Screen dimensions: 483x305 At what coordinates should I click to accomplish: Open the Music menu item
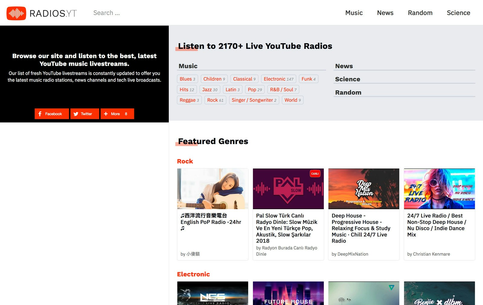354,13
